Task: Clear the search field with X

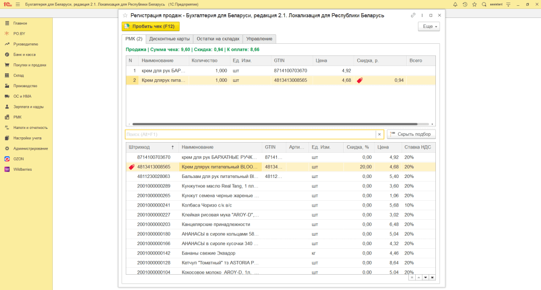Action: click(379, 134)
